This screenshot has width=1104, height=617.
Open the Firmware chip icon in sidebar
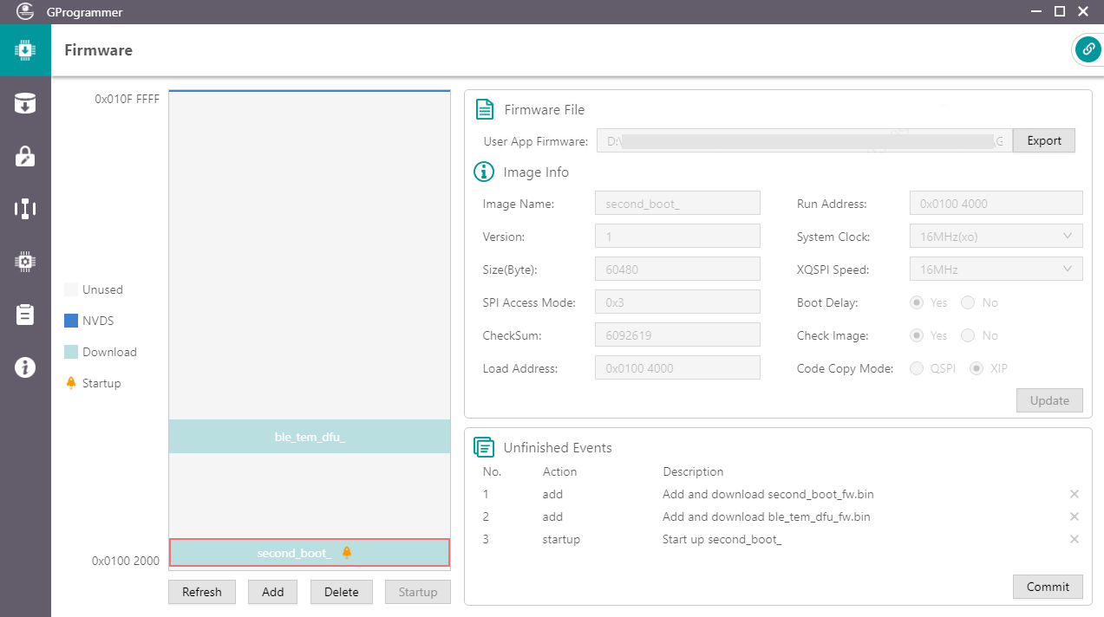coord(25,50)
